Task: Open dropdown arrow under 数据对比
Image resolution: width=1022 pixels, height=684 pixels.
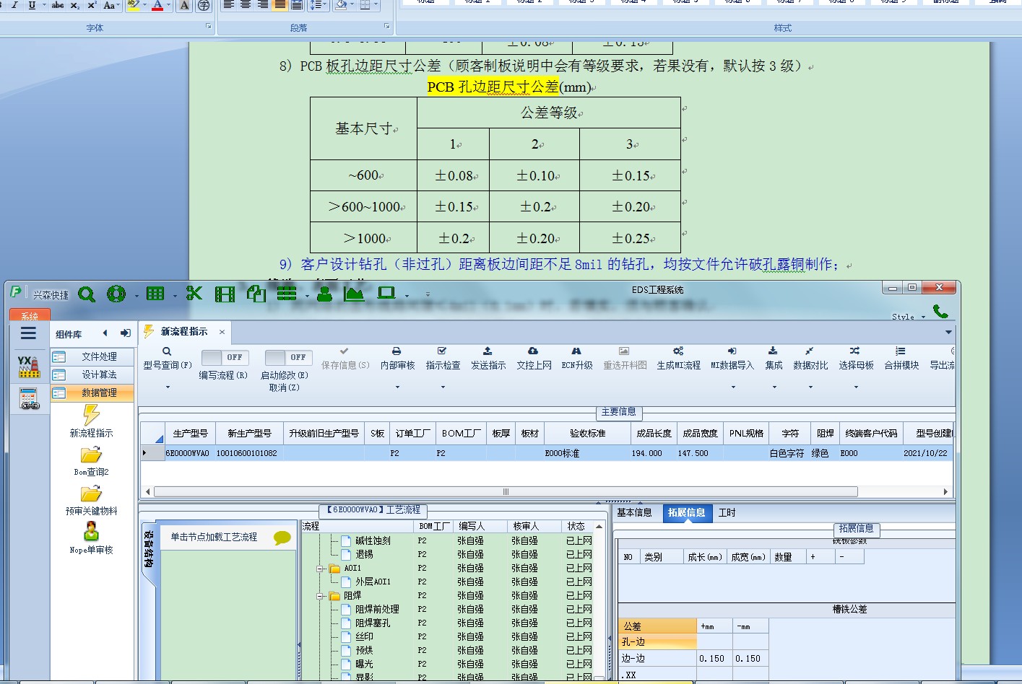Action: (810, 387)
